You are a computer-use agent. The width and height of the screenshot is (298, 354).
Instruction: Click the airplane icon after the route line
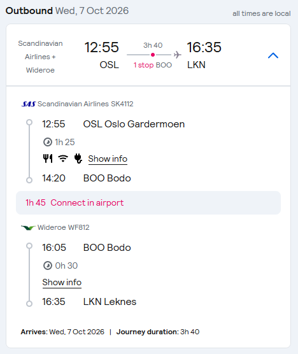click(x=178, y=55)
